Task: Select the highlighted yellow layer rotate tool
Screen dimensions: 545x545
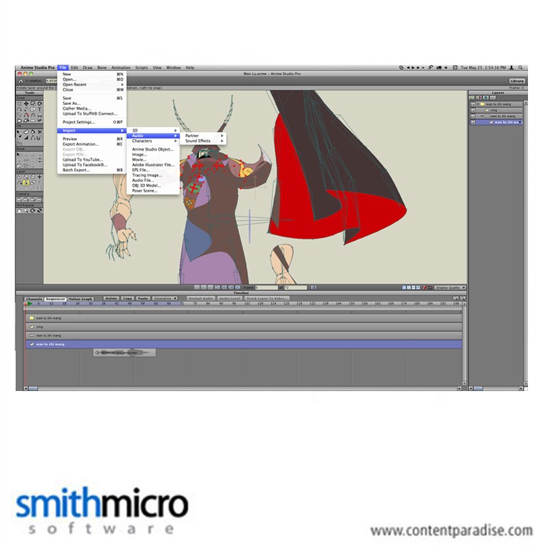Action: [x=26, y=183]
